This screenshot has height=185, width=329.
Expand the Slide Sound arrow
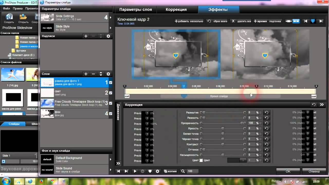tap(111, 170)
